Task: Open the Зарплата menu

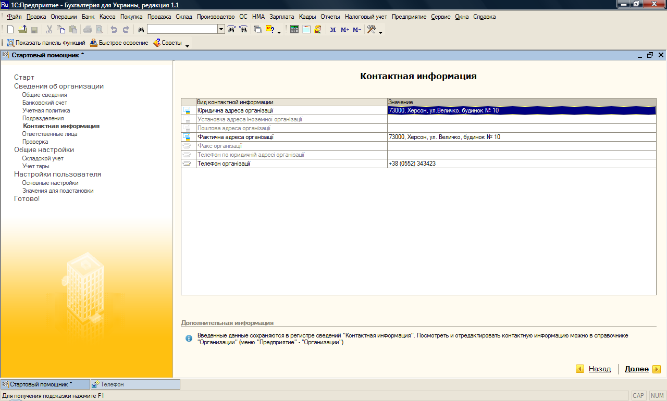Action: (x=282, y=17)
